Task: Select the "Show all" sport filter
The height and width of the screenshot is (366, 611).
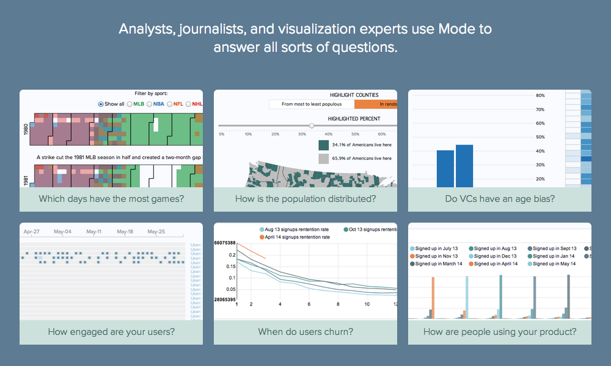Action: (x=101, y=104)
